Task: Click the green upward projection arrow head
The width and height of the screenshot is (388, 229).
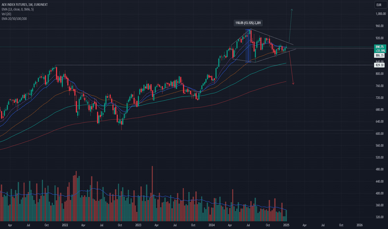Action: pos(292,10)
